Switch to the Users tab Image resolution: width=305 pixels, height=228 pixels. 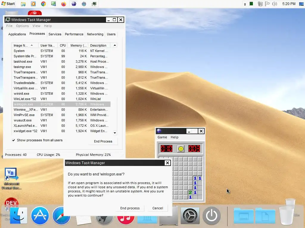pyautogui.click(x=111, y=34)
